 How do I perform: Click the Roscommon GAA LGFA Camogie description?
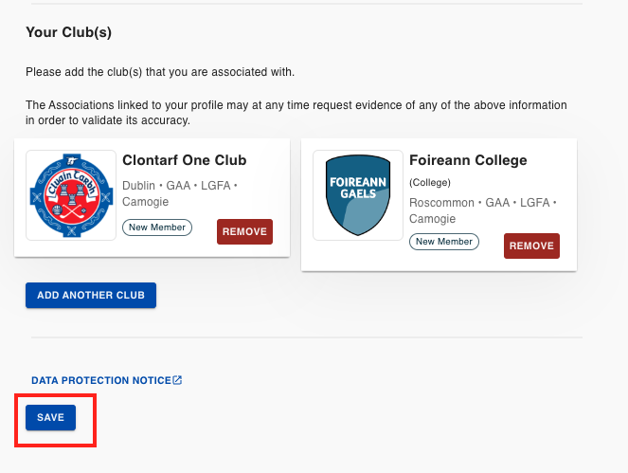click(483, 210)
